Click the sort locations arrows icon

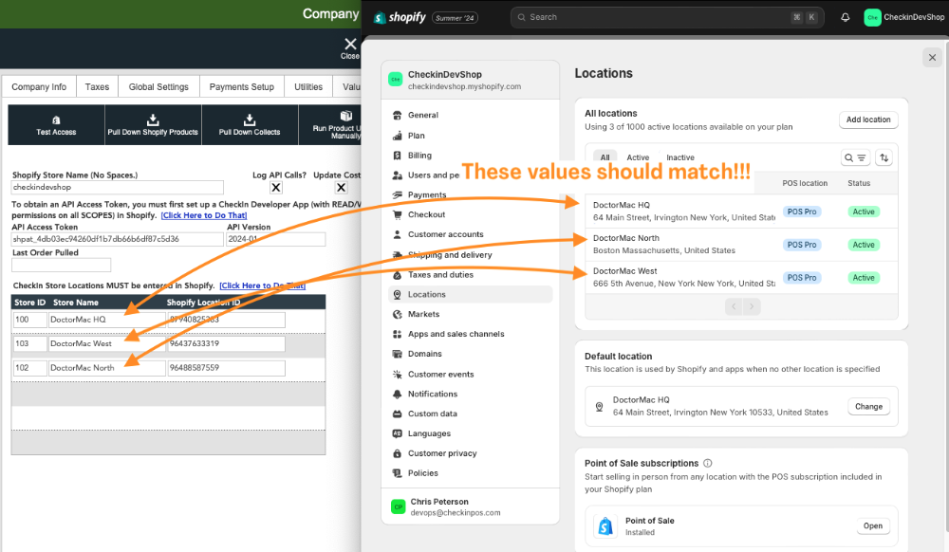coord(884,158)
